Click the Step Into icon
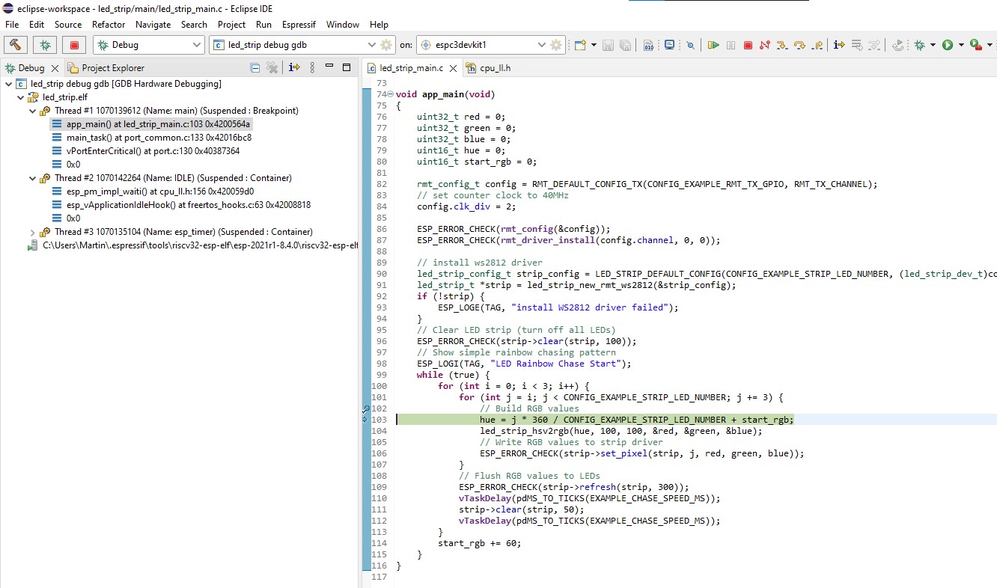This screenshot has width=997, height=588. (x=782, y=45)
